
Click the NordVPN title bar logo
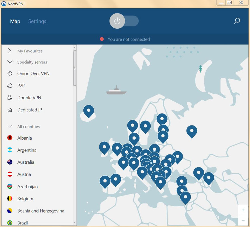[x=4, y=4]
